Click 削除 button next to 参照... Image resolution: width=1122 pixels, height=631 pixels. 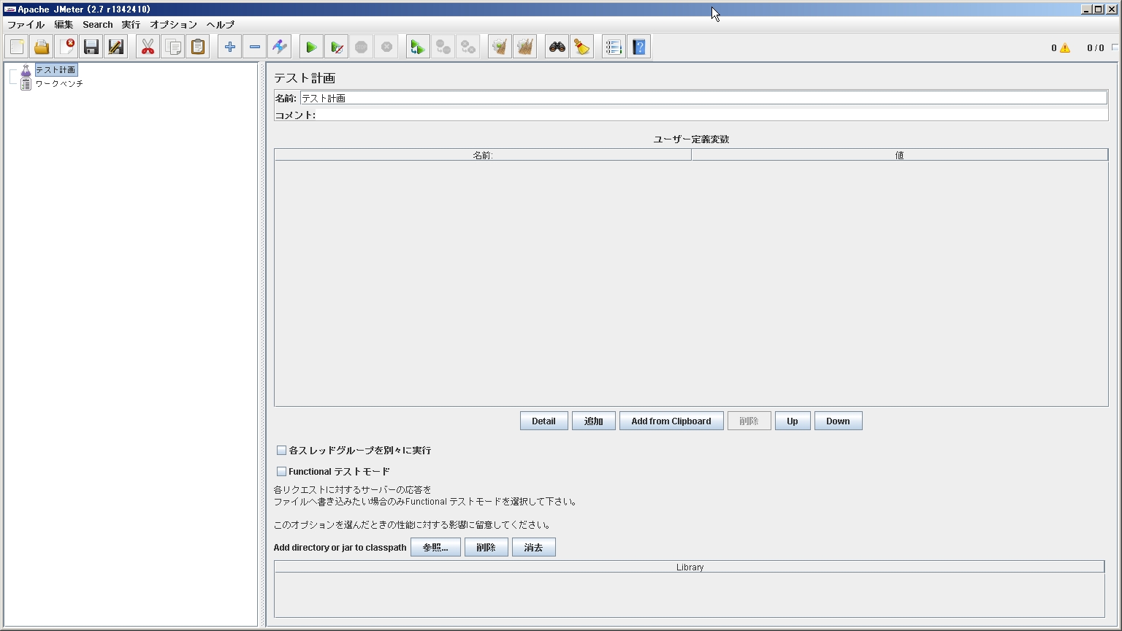click(x=486, y=548)
